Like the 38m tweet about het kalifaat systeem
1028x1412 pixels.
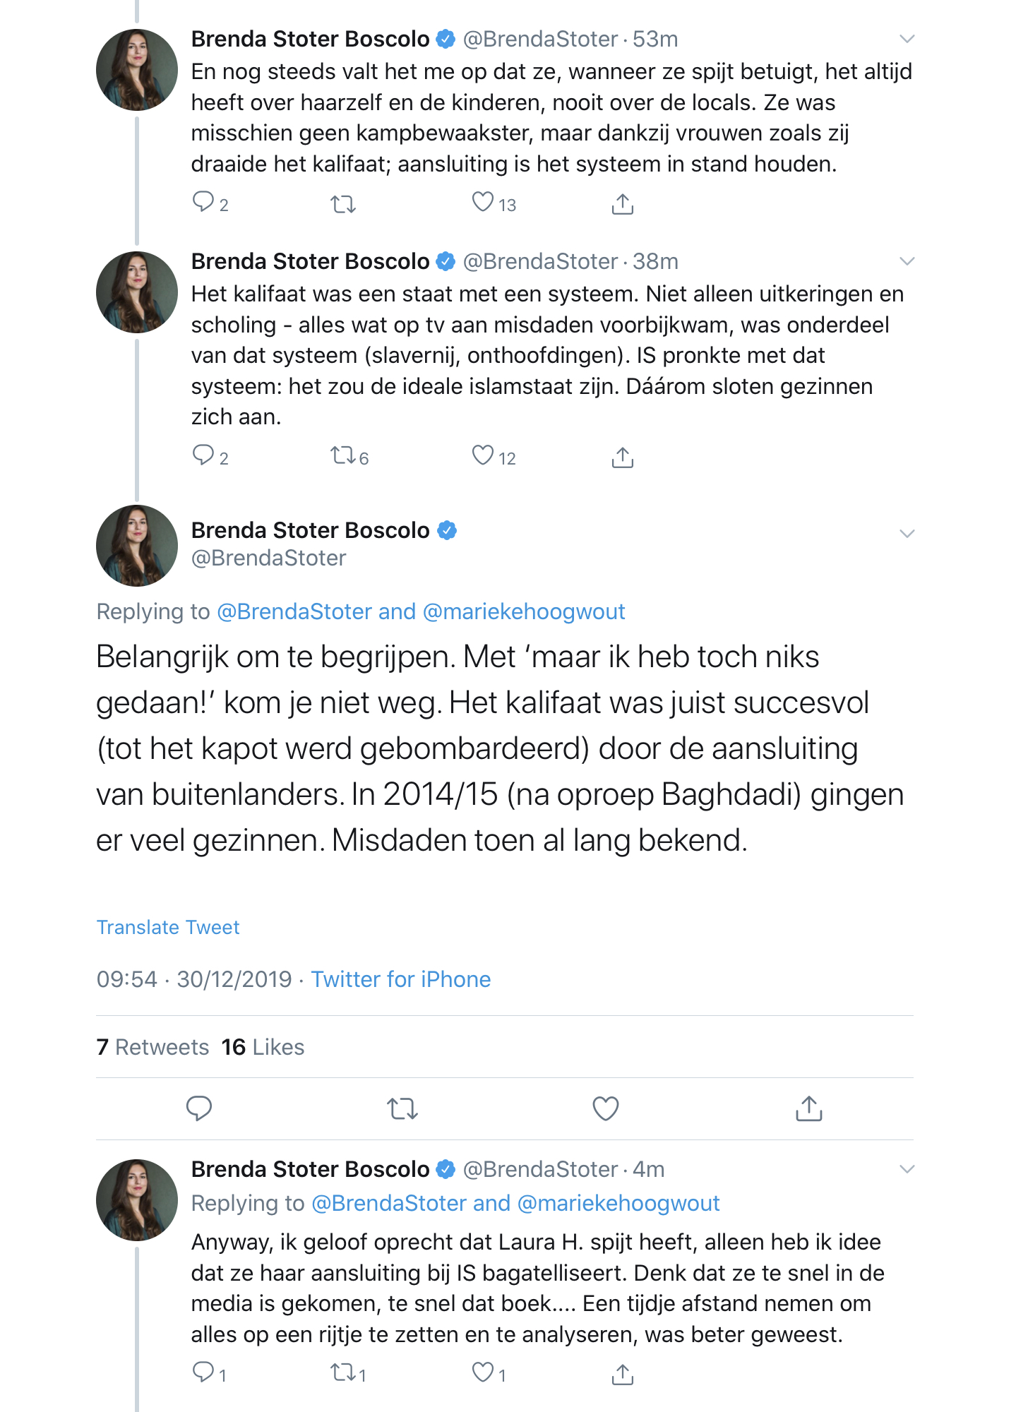pyautogui.click(x=483, y=457)
